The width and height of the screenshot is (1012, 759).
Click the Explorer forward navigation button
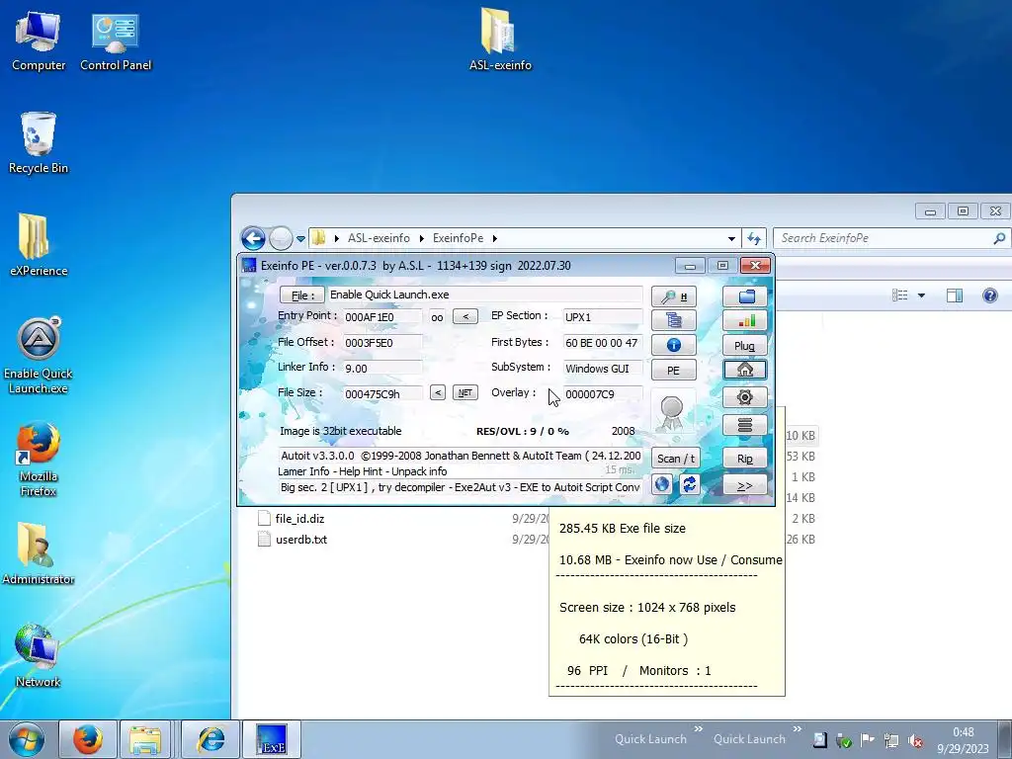point(281,238)
